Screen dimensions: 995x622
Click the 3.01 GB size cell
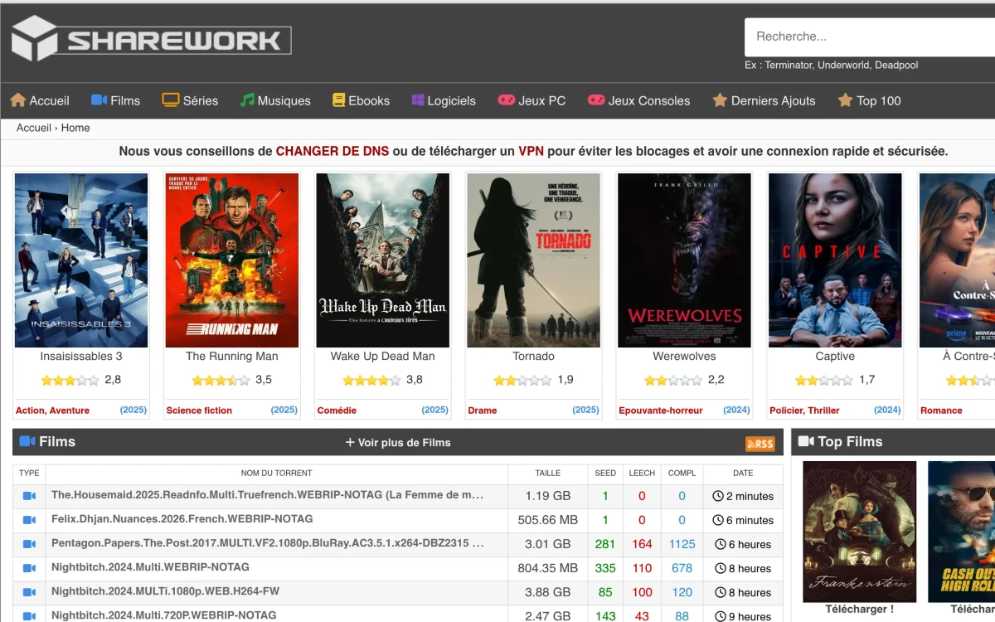548,544
